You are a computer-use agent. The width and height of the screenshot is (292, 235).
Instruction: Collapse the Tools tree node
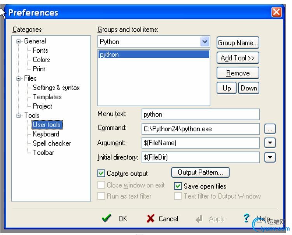pyautogui.click(x=18, y=116)
